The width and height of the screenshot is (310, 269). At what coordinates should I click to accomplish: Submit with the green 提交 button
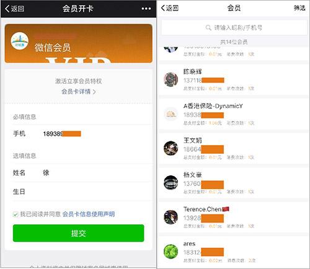78,233
